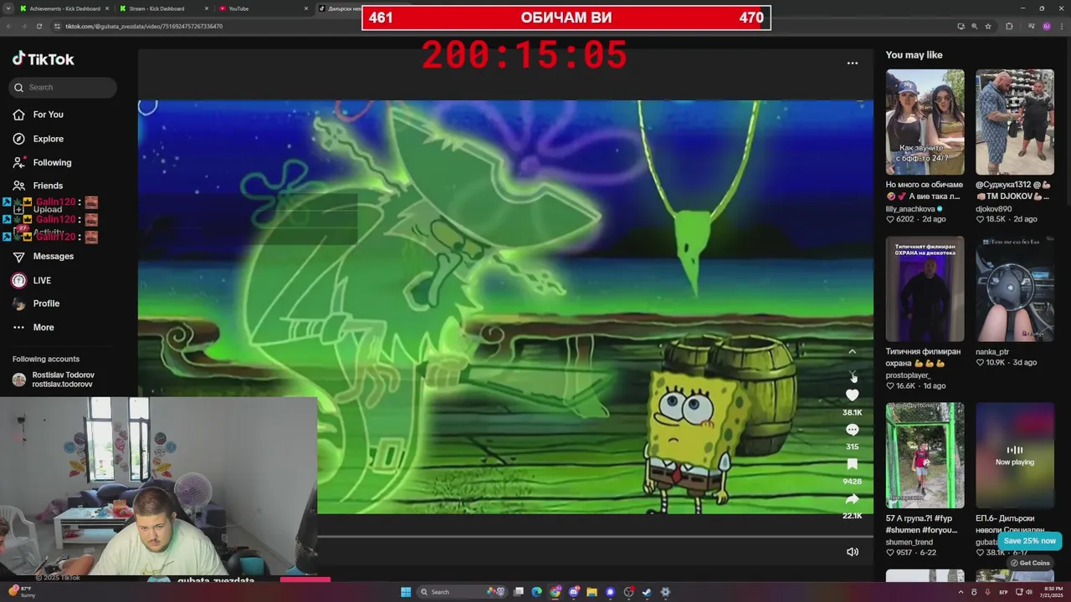The width and height of the screenshot is (1071, 602).
Task: Click the browser forward arrow
Action: point(23,26)
